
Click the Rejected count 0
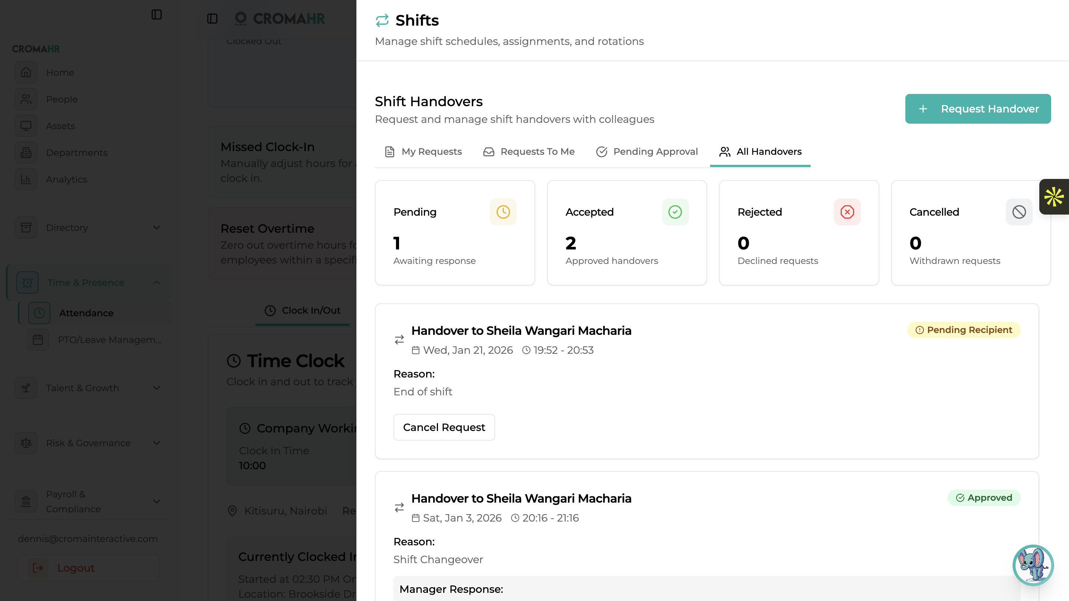pos(743,243)
